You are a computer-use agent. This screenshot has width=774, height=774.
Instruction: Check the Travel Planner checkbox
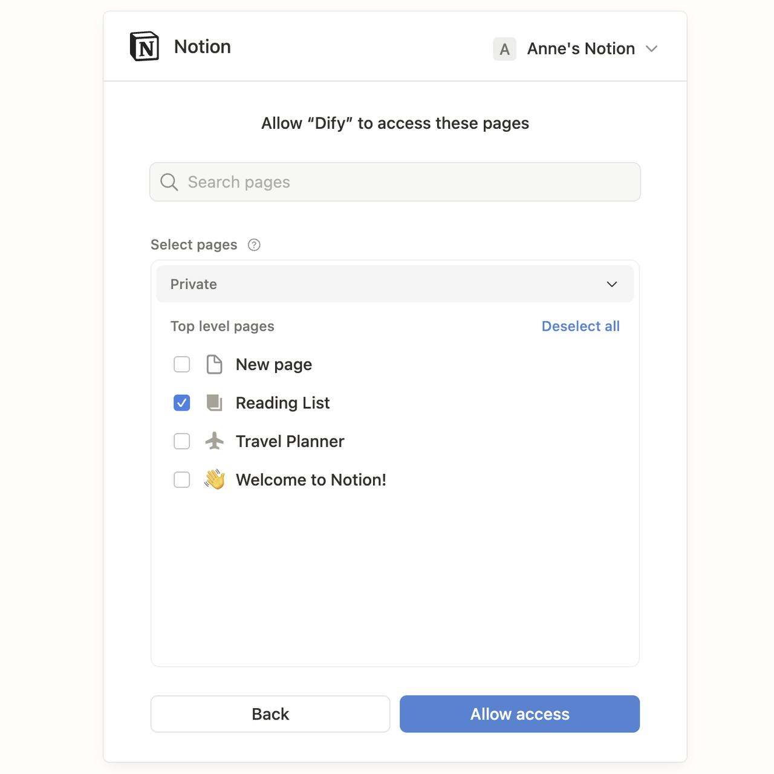coord(181,441)
